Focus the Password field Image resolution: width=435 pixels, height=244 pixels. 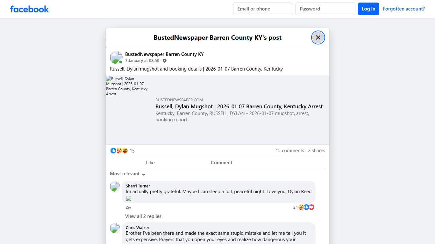[x=325, y=9]
